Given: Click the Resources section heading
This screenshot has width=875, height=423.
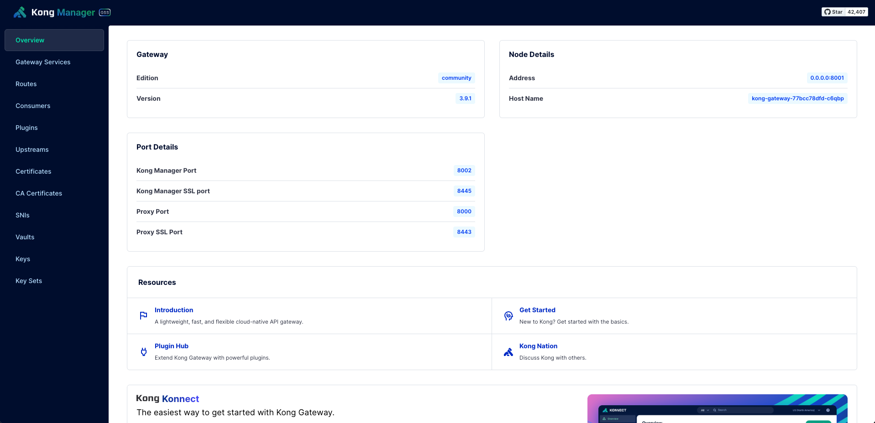Looking at the screenshot, I should point(157,282).
